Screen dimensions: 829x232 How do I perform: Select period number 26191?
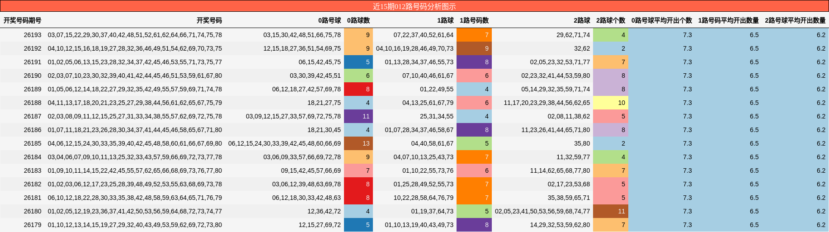tap(33, 62)
